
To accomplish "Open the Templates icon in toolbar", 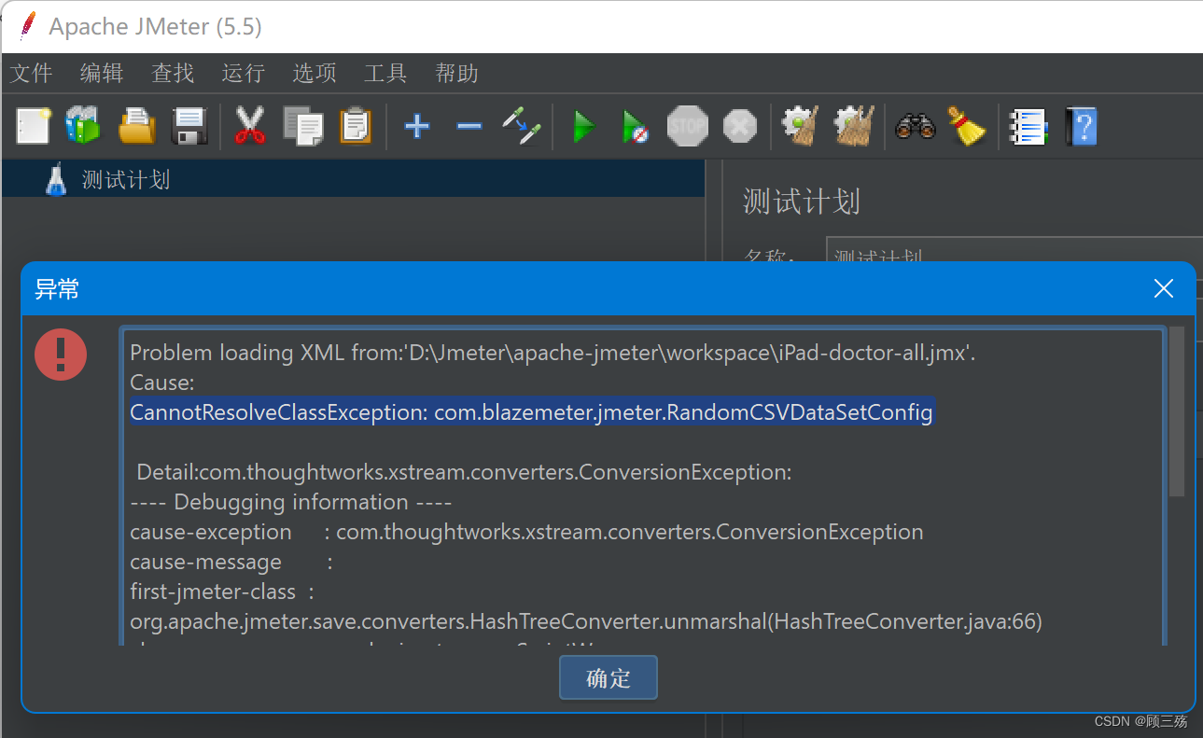I will [83, 125].
